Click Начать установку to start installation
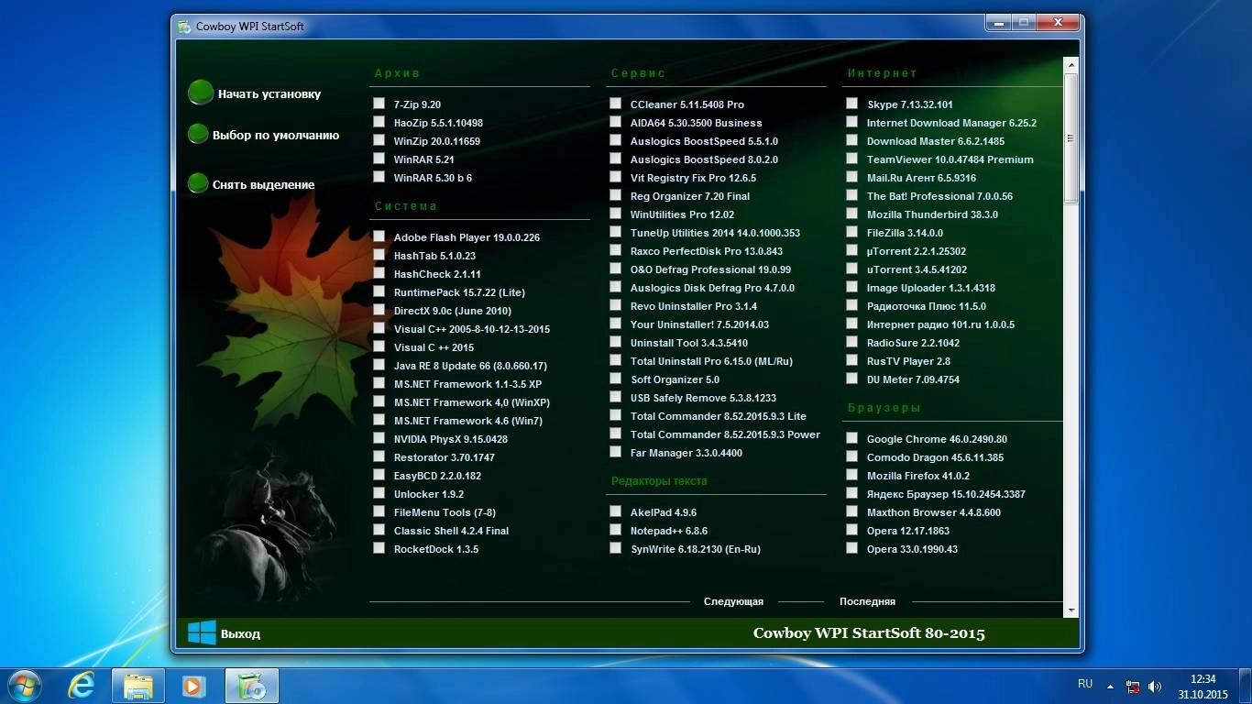This screenshot has height=704, width=1252. (269, 93)
